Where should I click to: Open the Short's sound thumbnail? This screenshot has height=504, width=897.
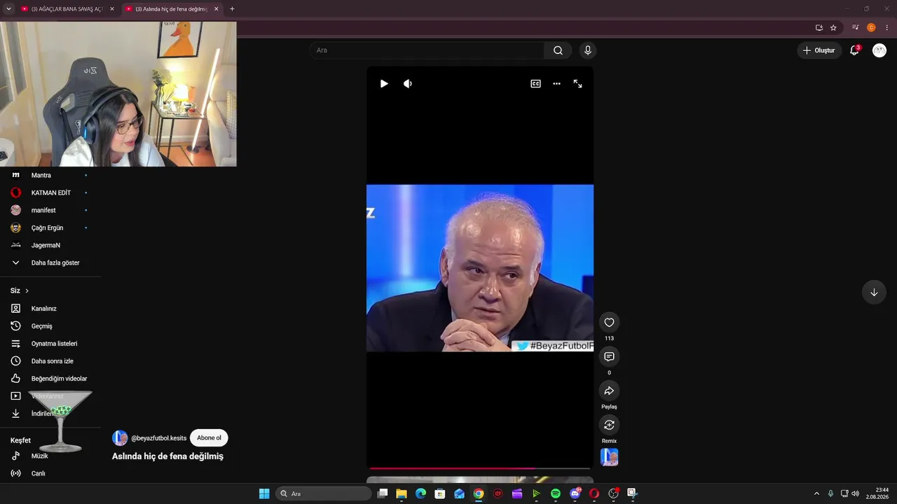pyautogui.click(x=609, y=457)
